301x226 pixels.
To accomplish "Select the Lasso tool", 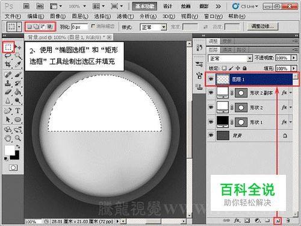I will coord(8,55).
